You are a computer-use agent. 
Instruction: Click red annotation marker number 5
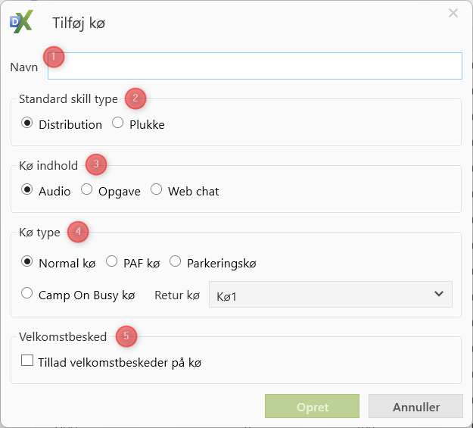(126, 336)
